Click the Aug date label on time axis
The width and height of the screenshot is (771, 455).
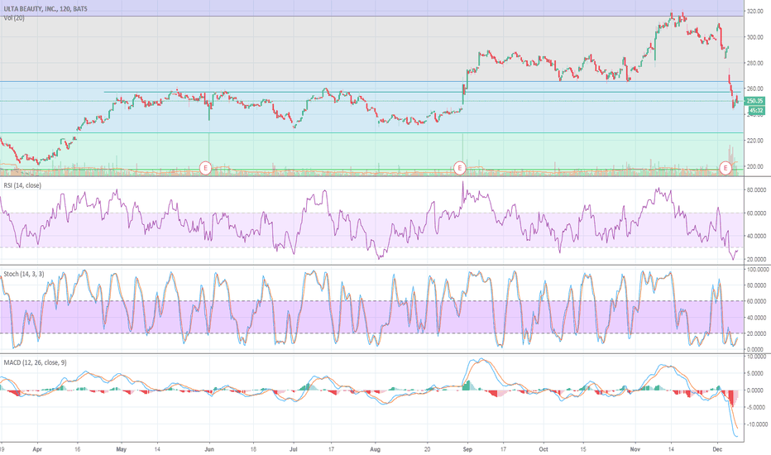(x=375, y=449)
